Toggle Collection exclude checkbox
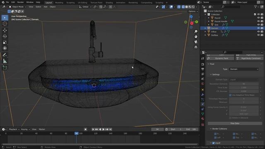Viewport: 265px width, 149px height. pyautogui.click(x=255, y=14)
